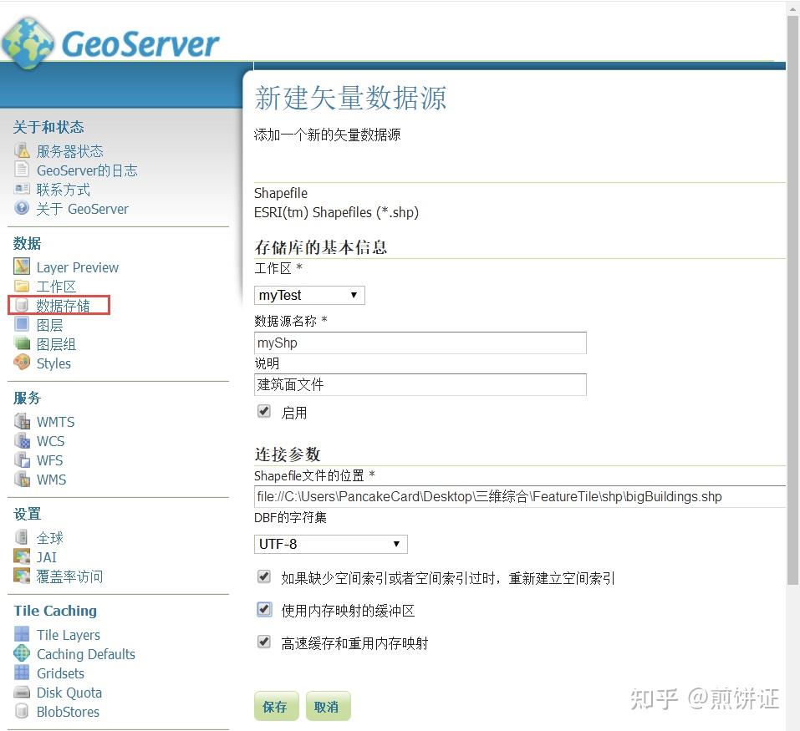Screen dimensions: 800x731
Task: Click the 取消 cancel button
Action: [x=328, y=705]
